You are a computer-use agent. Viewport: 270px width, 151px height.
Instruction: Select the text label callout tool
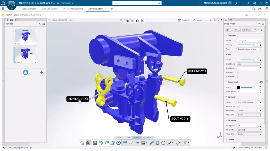(125, 143)
